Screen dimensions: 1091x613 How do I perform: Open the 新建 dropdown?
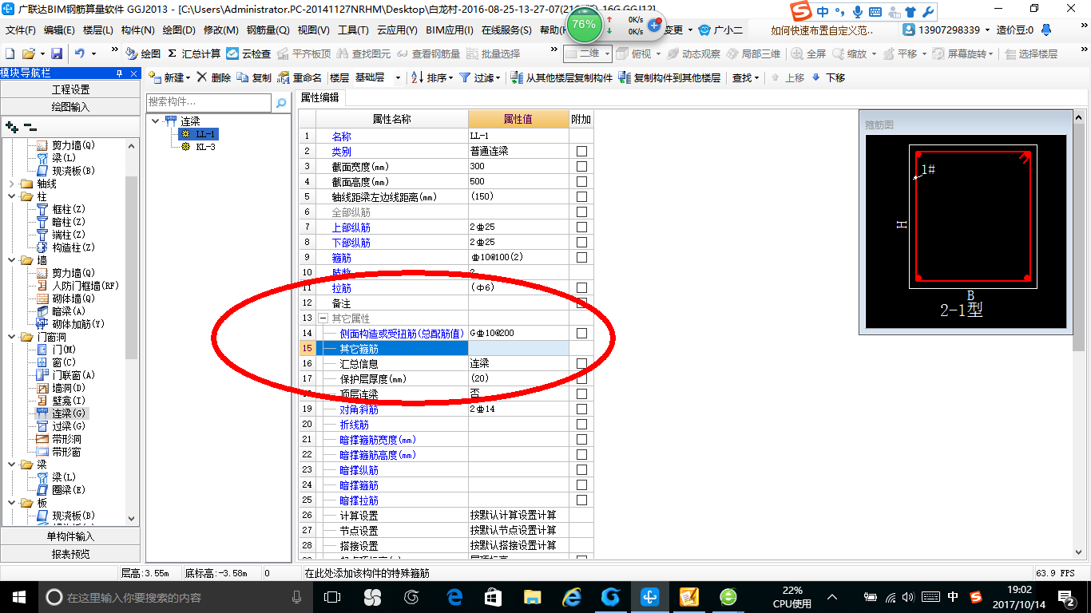pos(188,77)
